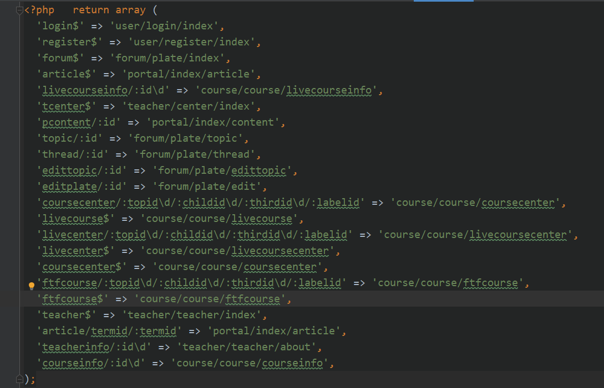
Task: Click the 'article$' route key
Action: point(67,74)
